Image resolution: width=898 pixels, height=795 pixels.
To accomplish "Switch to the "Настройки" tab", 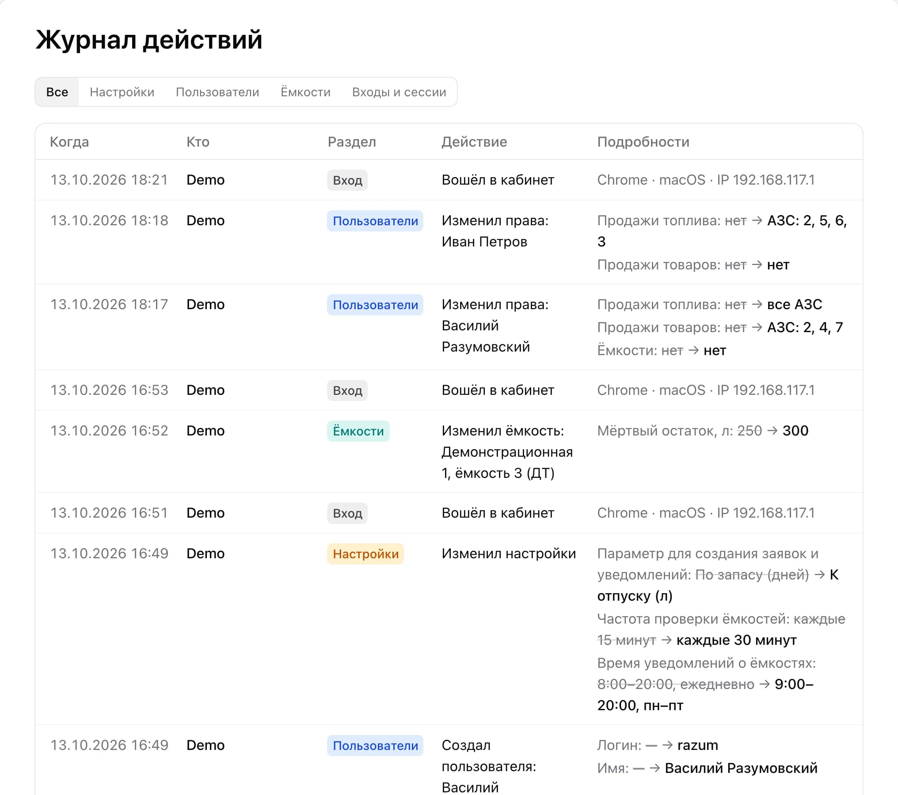I will coord(122,92).
